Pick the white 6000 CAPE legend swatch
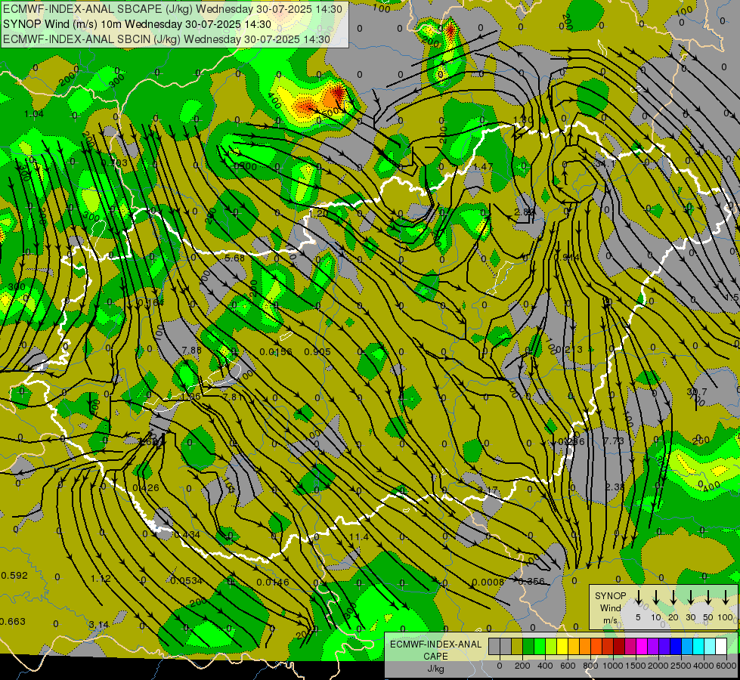Screen dimensions: 740x680 [x=721, y=647]
